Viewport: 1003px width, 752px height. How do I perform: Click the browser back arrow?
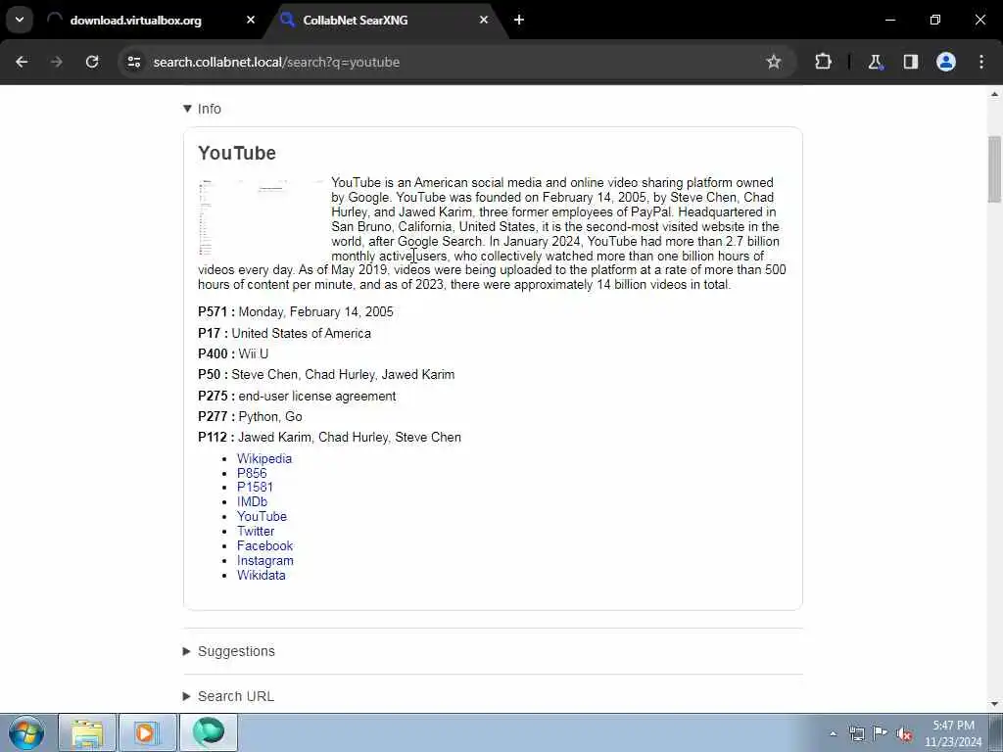22,62
